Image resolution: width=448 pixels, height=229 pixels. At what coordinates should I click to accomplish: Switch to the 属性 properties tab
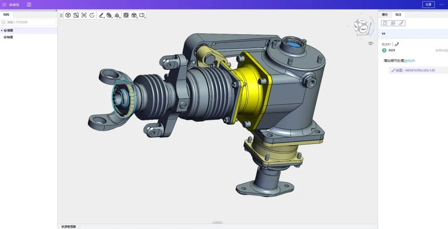[x=385, y=14]
